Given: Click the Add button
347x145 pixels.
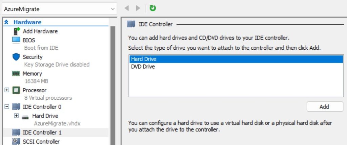Looking at the screenshot, I should 324,107.
